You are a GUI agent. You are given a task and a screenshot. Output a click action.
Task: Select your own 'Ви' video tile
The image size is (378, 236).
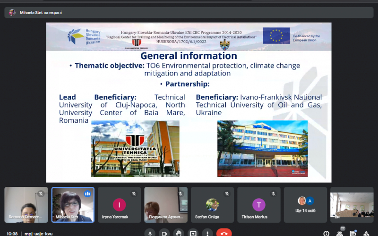[x=352, y=205]
